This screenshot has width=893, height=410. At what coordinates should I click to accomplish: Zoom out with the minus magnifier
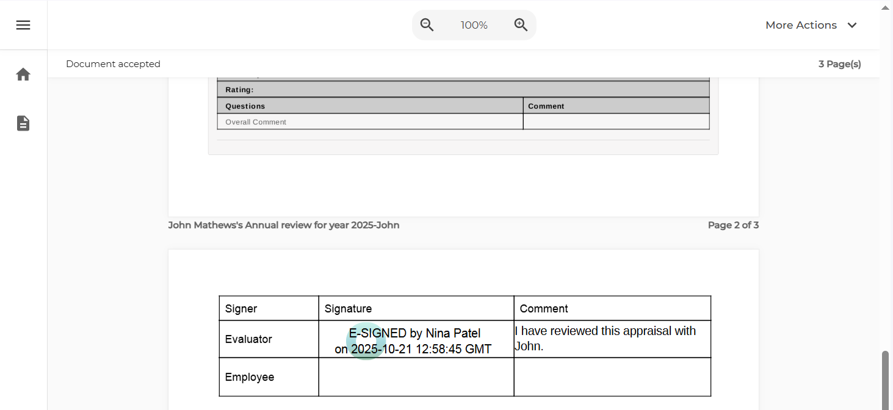click(x=427, y=25)
